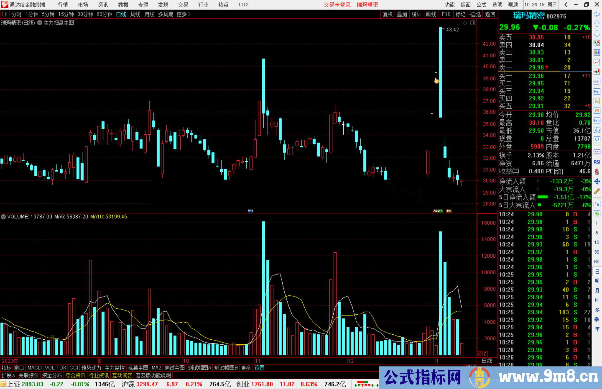Click the green refresh icon in sidebar
Screen dimensions: 602x389
597,214
